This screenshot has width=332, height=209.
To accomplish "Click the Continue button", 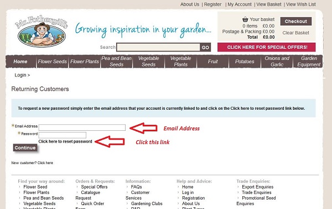I will click(x=25, y=147).
